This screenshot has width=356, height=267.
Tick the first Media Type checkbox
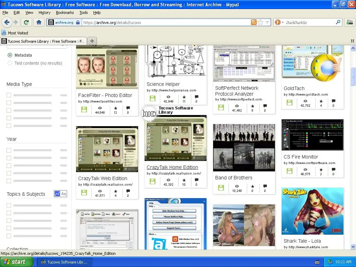coord(9,95)
